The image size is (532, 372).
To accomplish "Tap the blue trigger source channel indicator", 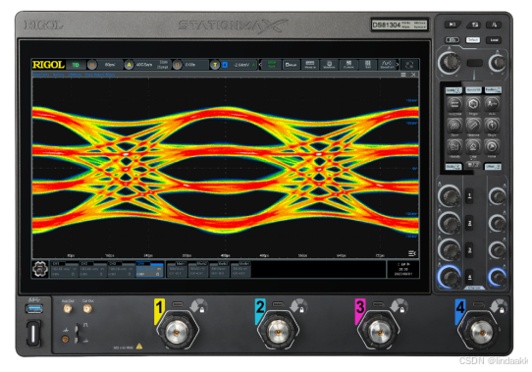I will (x=225, y=65).
